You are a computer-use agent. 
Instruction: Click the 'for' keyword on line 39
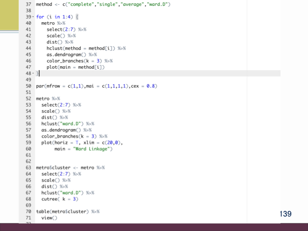coord(40,17)
